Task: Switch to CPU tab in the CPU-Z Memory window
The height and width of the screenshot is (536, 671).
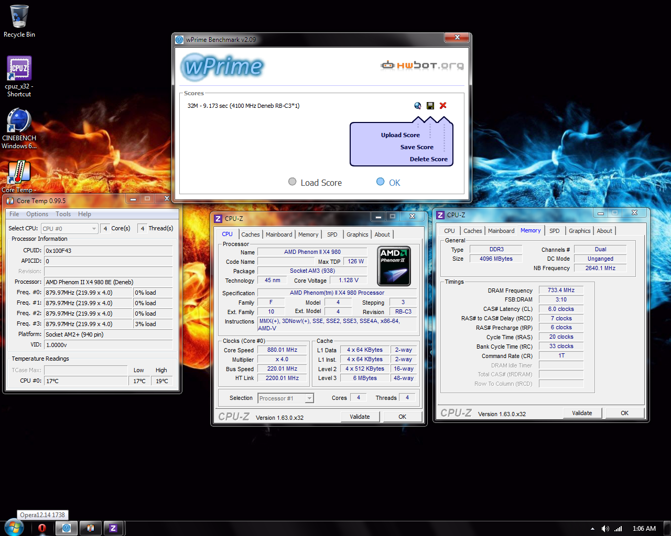Action: pos(450,231)
